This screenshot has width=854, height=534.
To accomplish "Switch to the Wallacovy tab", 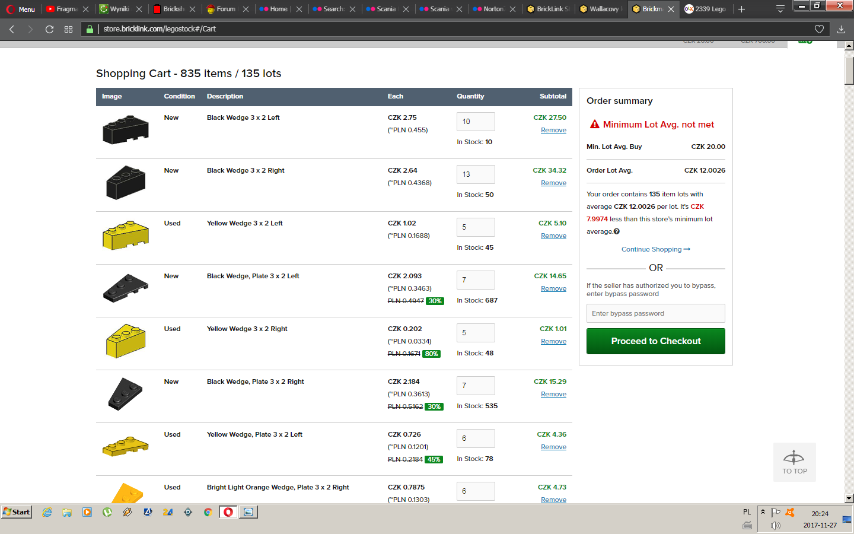I will (x=600, y=9).
